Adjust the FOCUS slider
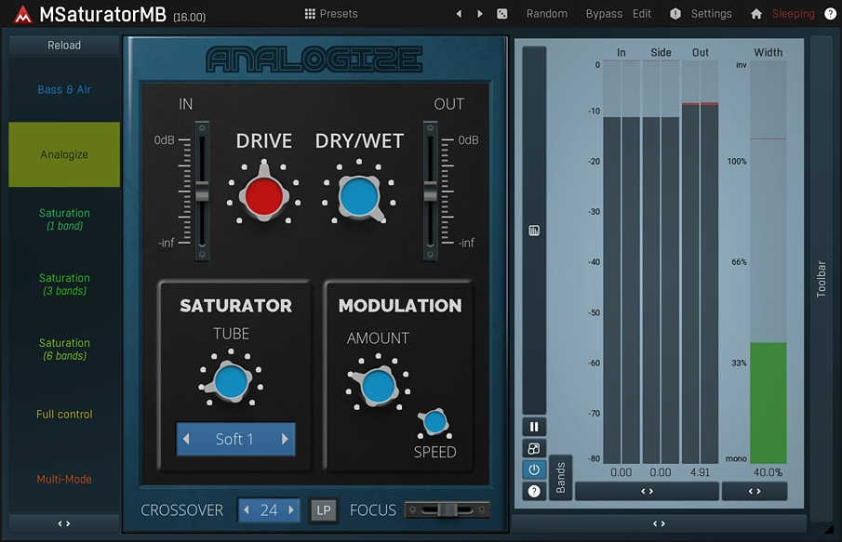The height and width of the screenshot is (542, 842). tap(448, 509)
